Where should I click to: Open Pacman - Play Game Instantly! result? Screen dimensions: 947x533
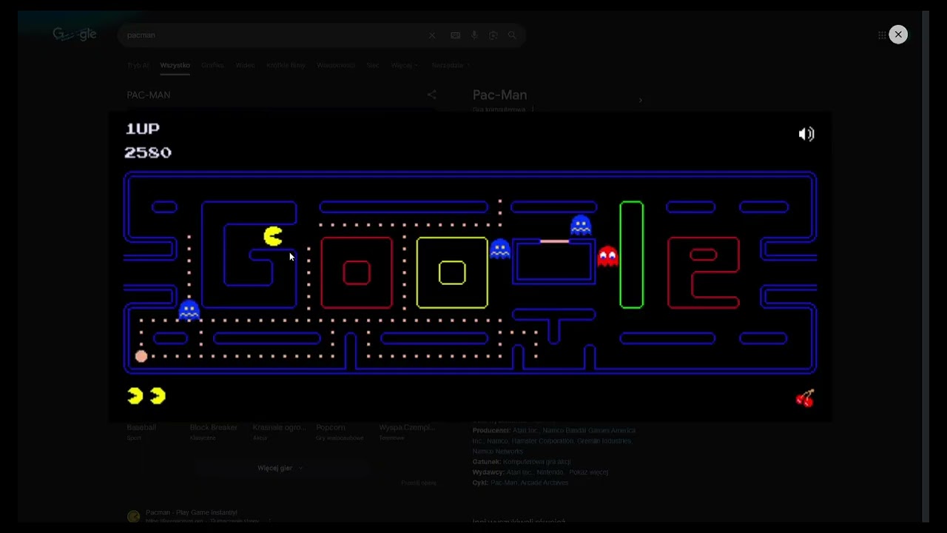(192, 512)
